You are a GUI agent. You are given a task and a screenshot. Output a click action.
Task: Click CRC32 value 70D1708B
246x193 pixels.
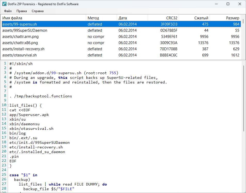(x=168, y=49)
